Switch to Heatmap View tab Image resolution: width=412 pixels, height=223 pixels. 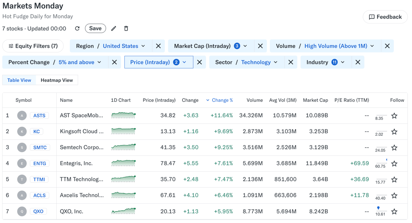pyautogui.click(x=57, y=80)
